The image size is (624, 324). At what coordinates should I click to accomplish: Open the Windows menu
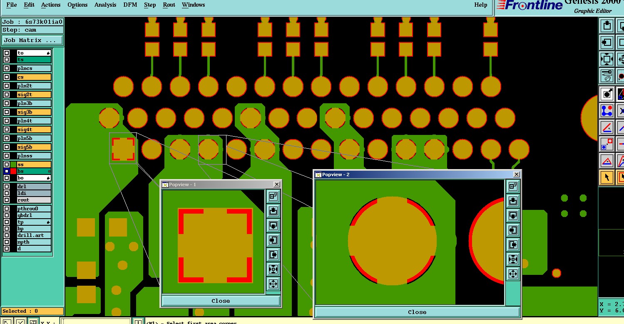pyautogui.click(x=194, y=5)
